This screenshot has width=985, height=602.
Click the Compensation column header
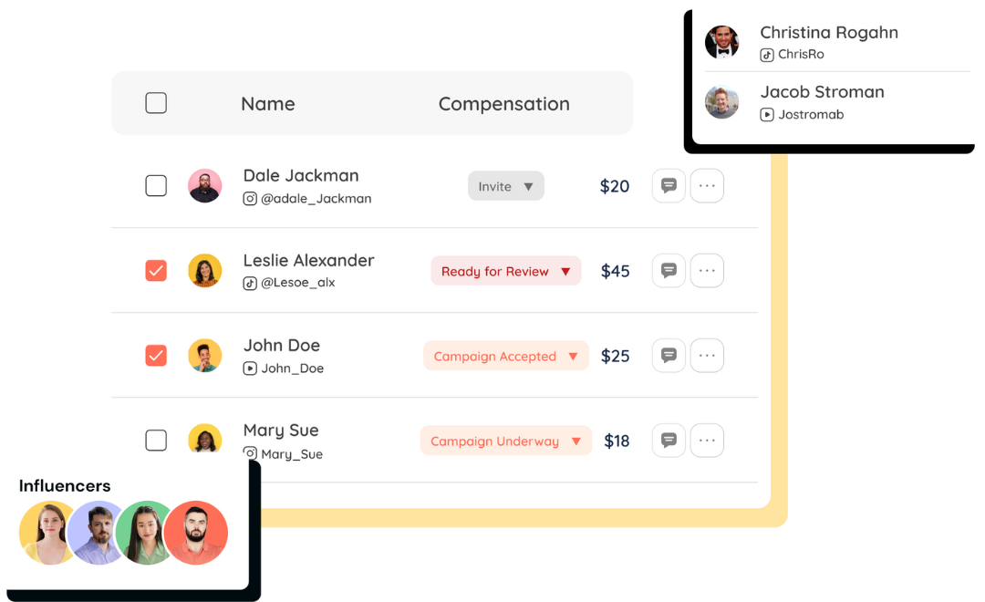(x=503, y=104)
